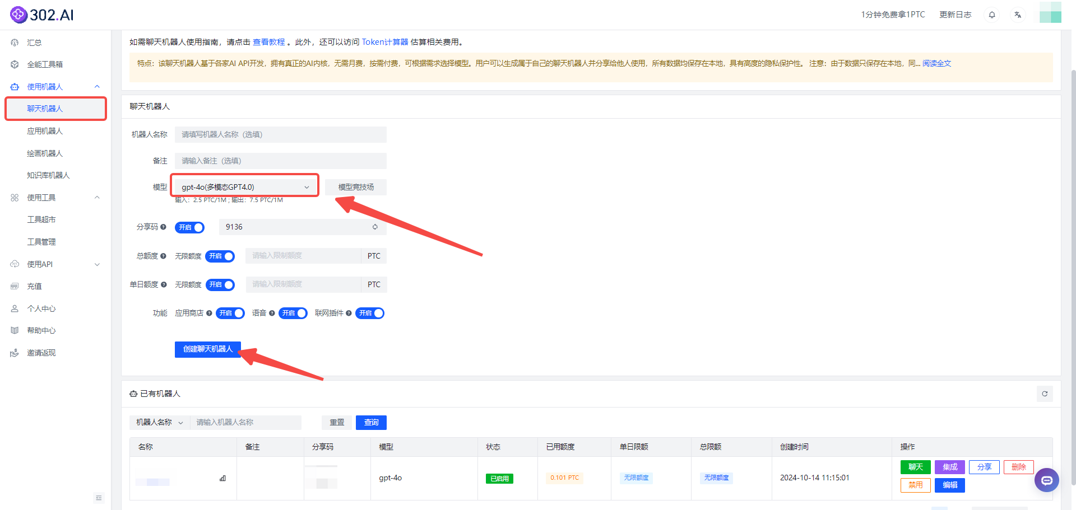This screenshot has height=510, width=1076.
Task: Click purple 集成 action button
Action: [x=950, y=467]
